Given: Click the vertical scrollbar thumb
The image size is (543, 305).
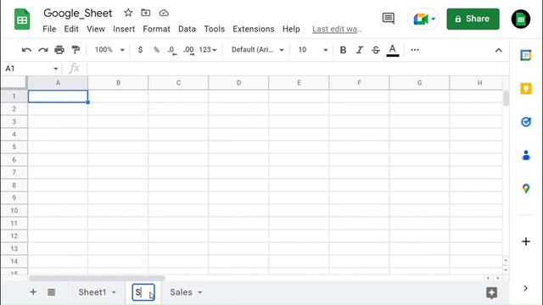Looking at the screenshot, I should click(x=506, y=98).
